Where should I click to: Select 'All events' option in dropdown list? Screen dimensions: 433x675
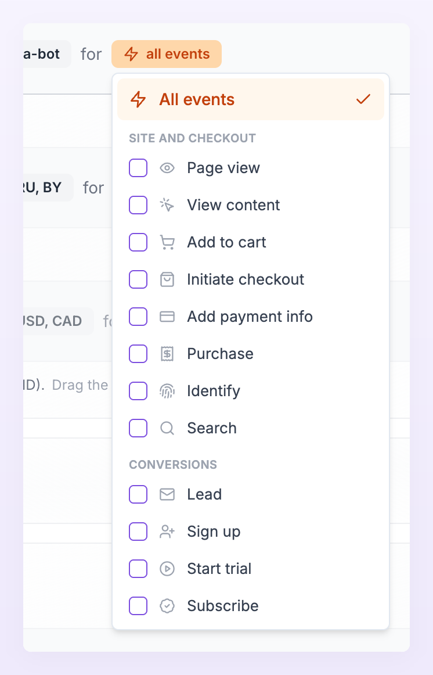coord(251,99)
